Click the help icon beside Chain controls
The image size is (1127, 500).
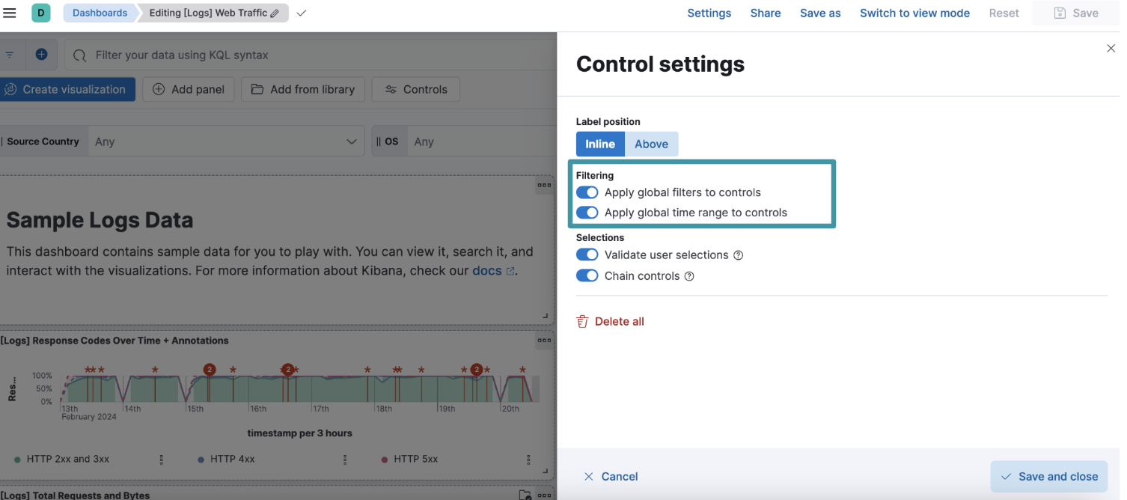(688, 275)
